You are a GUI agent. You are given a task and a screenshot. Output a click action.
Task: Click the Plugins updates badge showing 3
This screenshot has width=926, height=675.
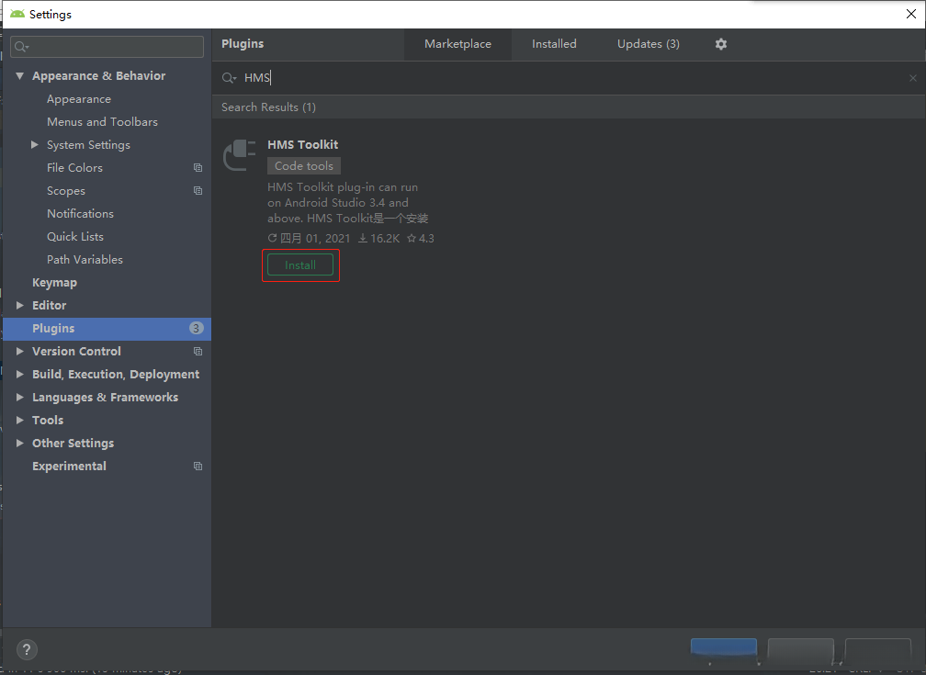click(x=196, y=329)
